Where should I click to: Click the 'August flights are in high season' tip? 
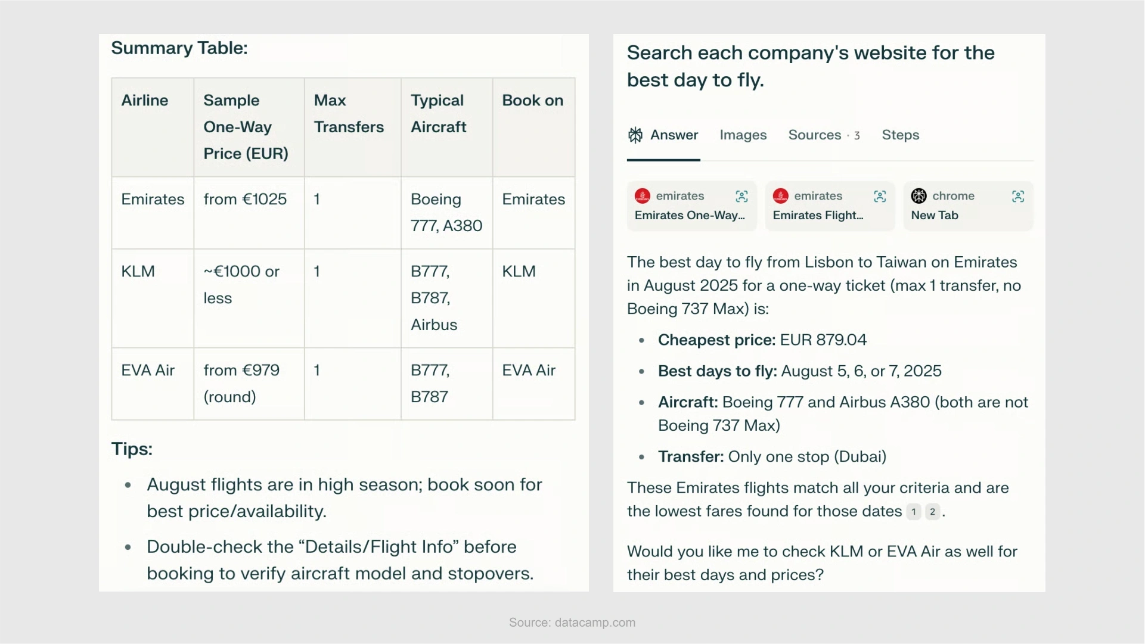pos(345,498)
